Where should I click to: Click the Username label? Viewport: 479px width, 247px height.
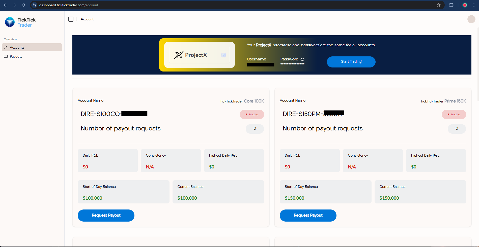[256, 59]
